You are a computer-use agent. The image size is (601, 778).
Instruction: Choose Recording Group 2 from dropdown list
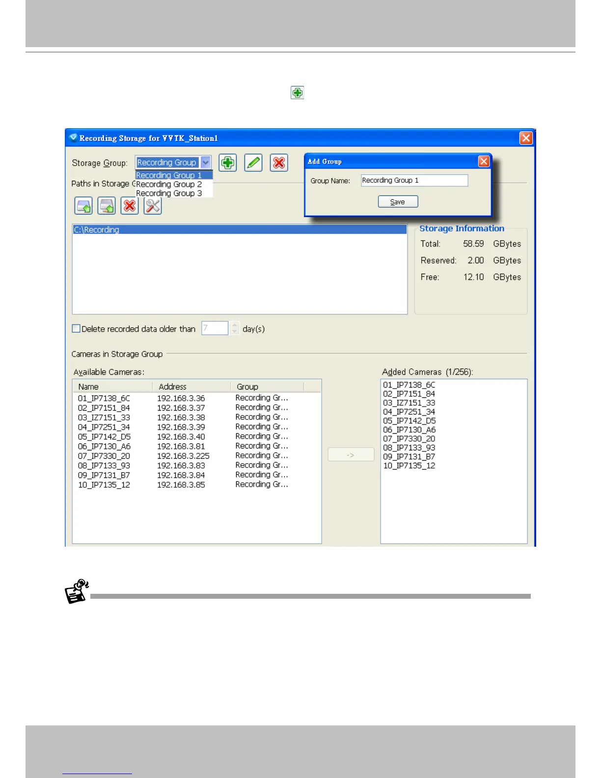174,184
